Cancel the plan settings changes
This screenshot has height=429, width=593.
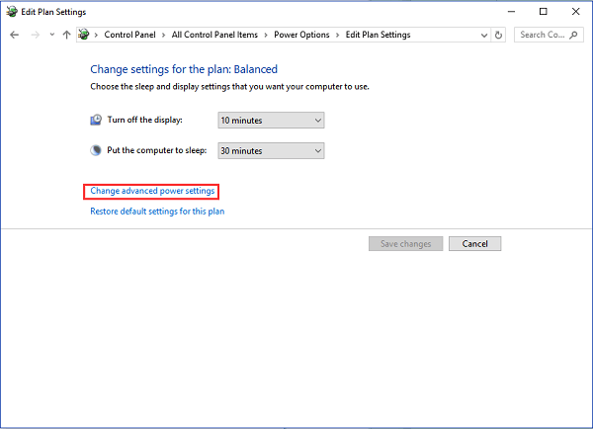pos(475,243)
